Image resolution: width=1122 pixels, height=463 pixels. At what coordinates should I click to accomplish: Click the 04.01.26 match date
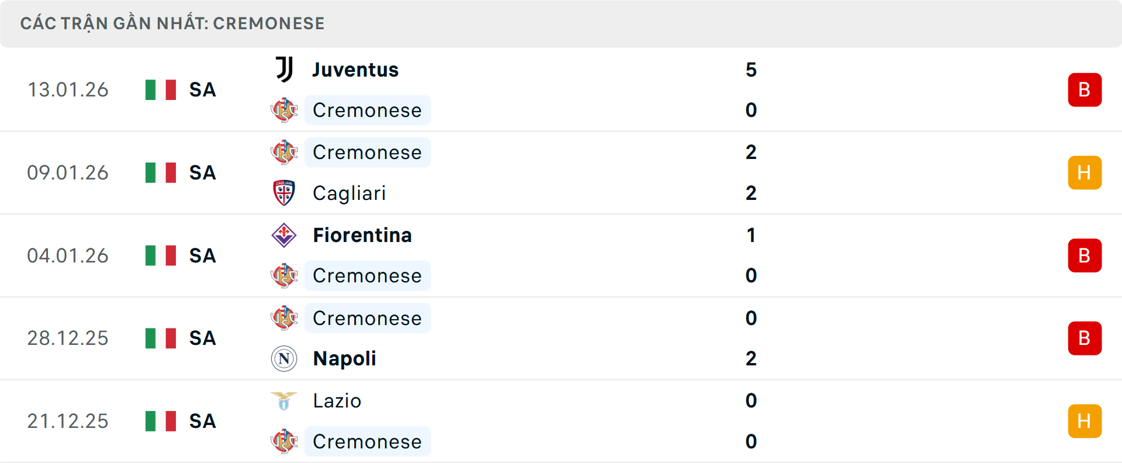point(68,255)
